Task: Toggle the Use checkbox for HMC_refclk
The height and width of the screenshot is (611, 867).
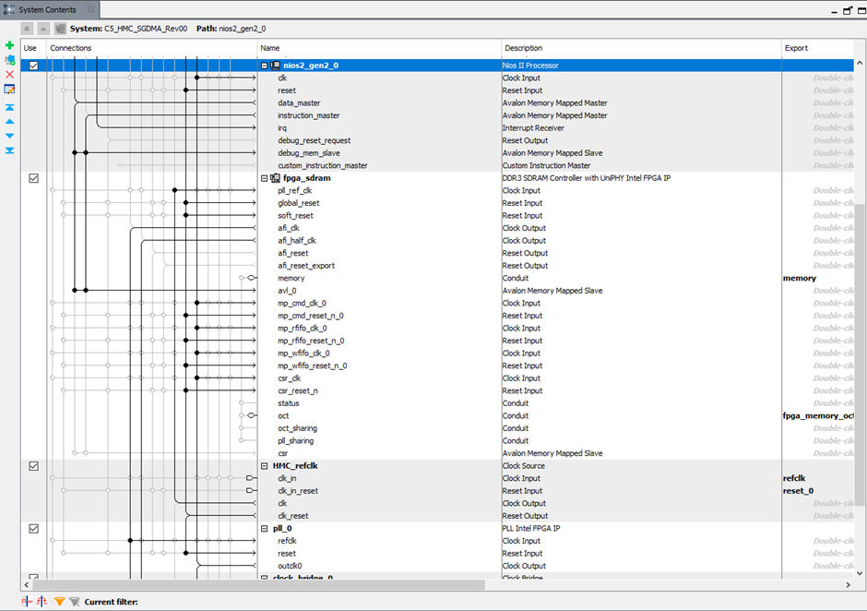Action: click(x=33, y=465)
